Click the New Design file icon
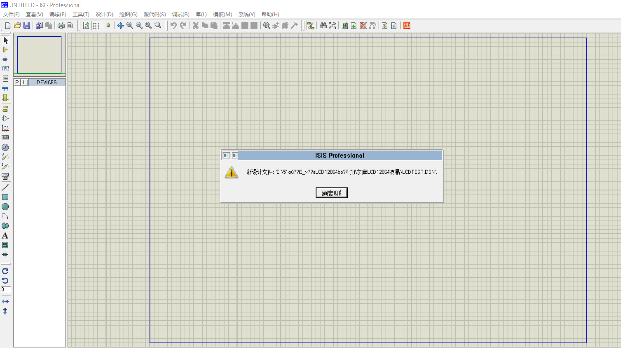621x348 pixels. [8, 25]
